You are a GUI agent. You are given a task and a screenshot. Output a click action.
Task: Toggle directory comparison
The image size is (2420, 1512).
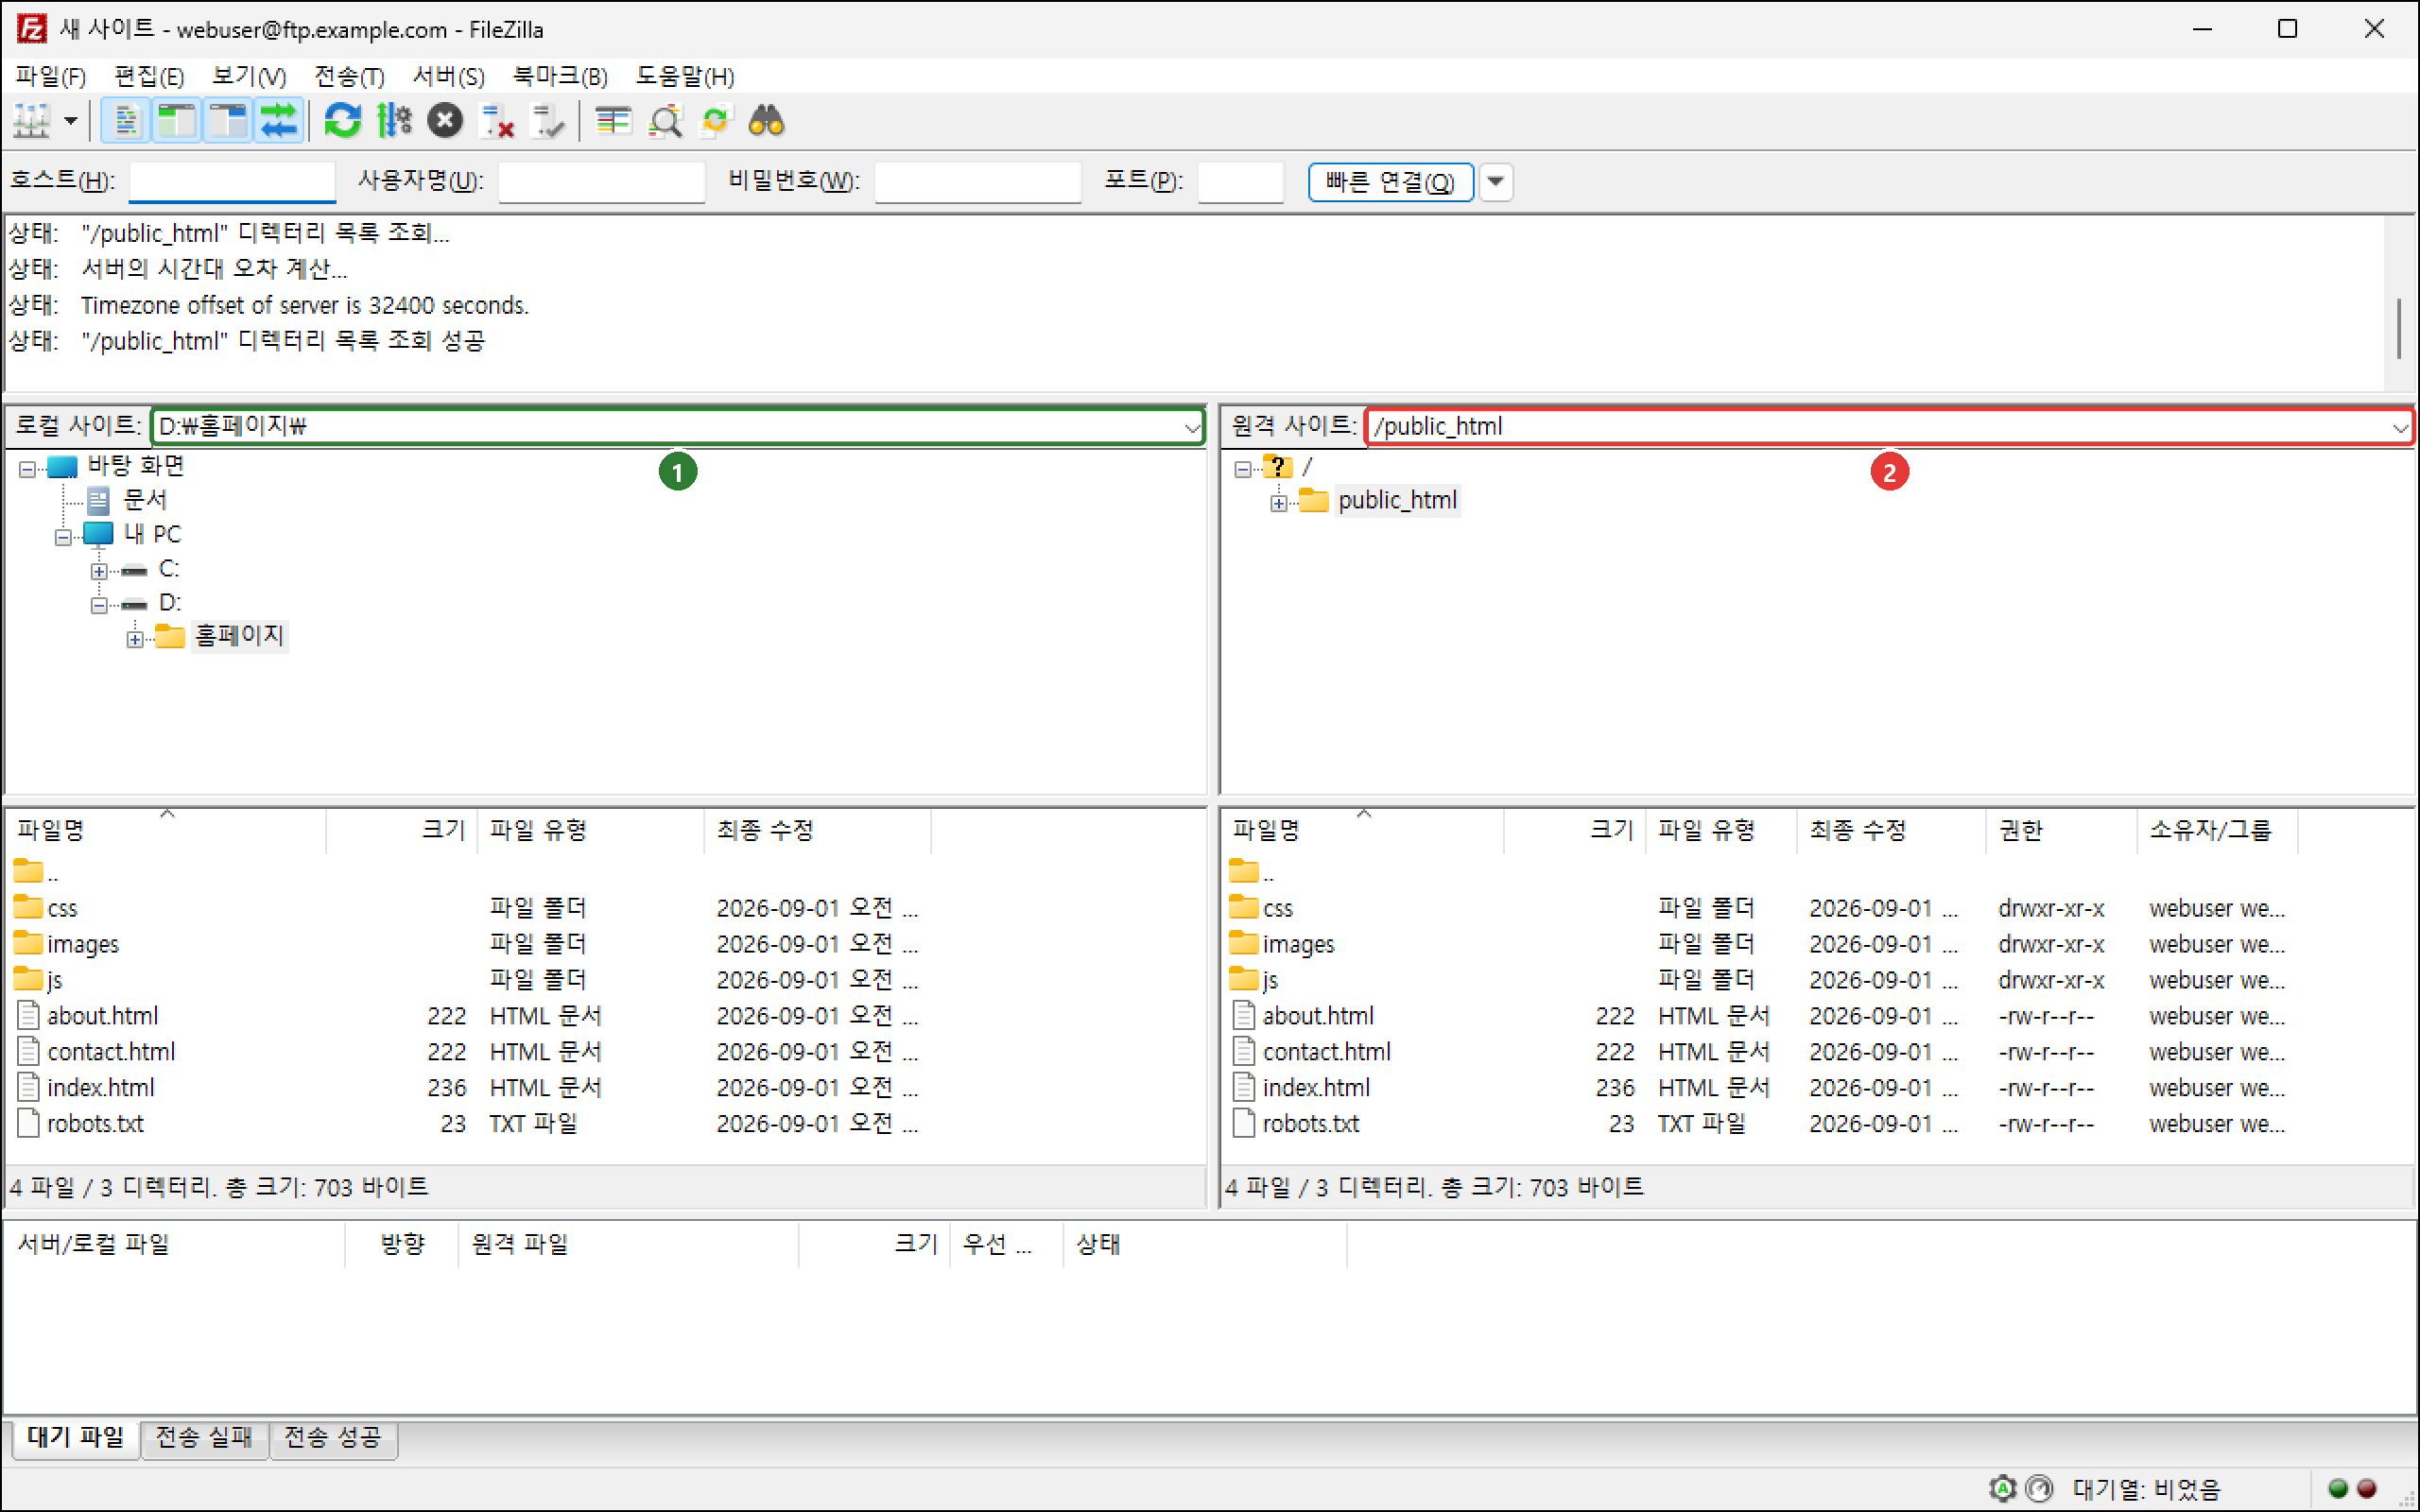665,122
